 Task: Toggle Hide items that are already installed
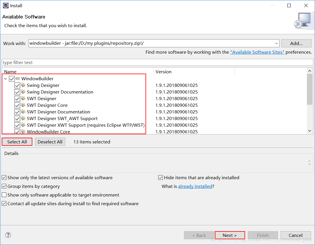click(161, 177)
